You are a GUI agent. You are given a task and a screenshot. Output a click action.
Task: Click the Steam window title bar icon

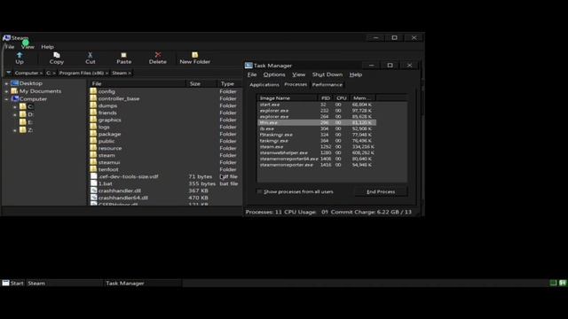click(6, 38)
